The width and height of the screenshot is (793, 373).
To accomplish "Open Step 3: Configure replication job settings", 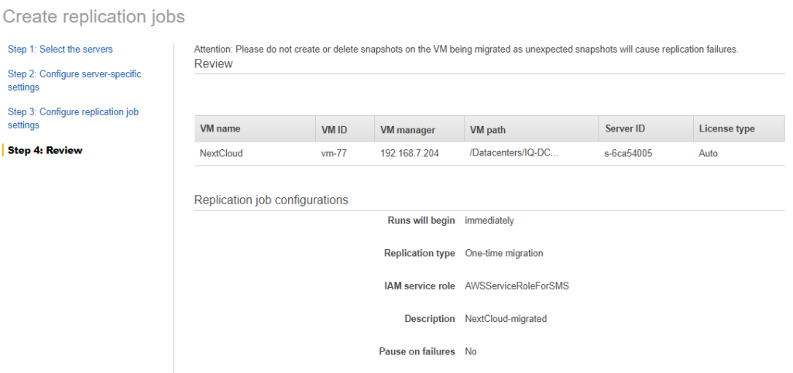I will tap(73, 118).
